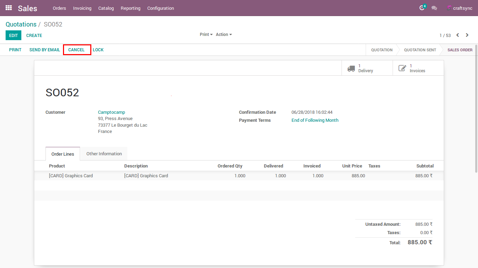Click the delivery truck icon
This screenshot has height=268, width=478.
[x=351, y=68]
